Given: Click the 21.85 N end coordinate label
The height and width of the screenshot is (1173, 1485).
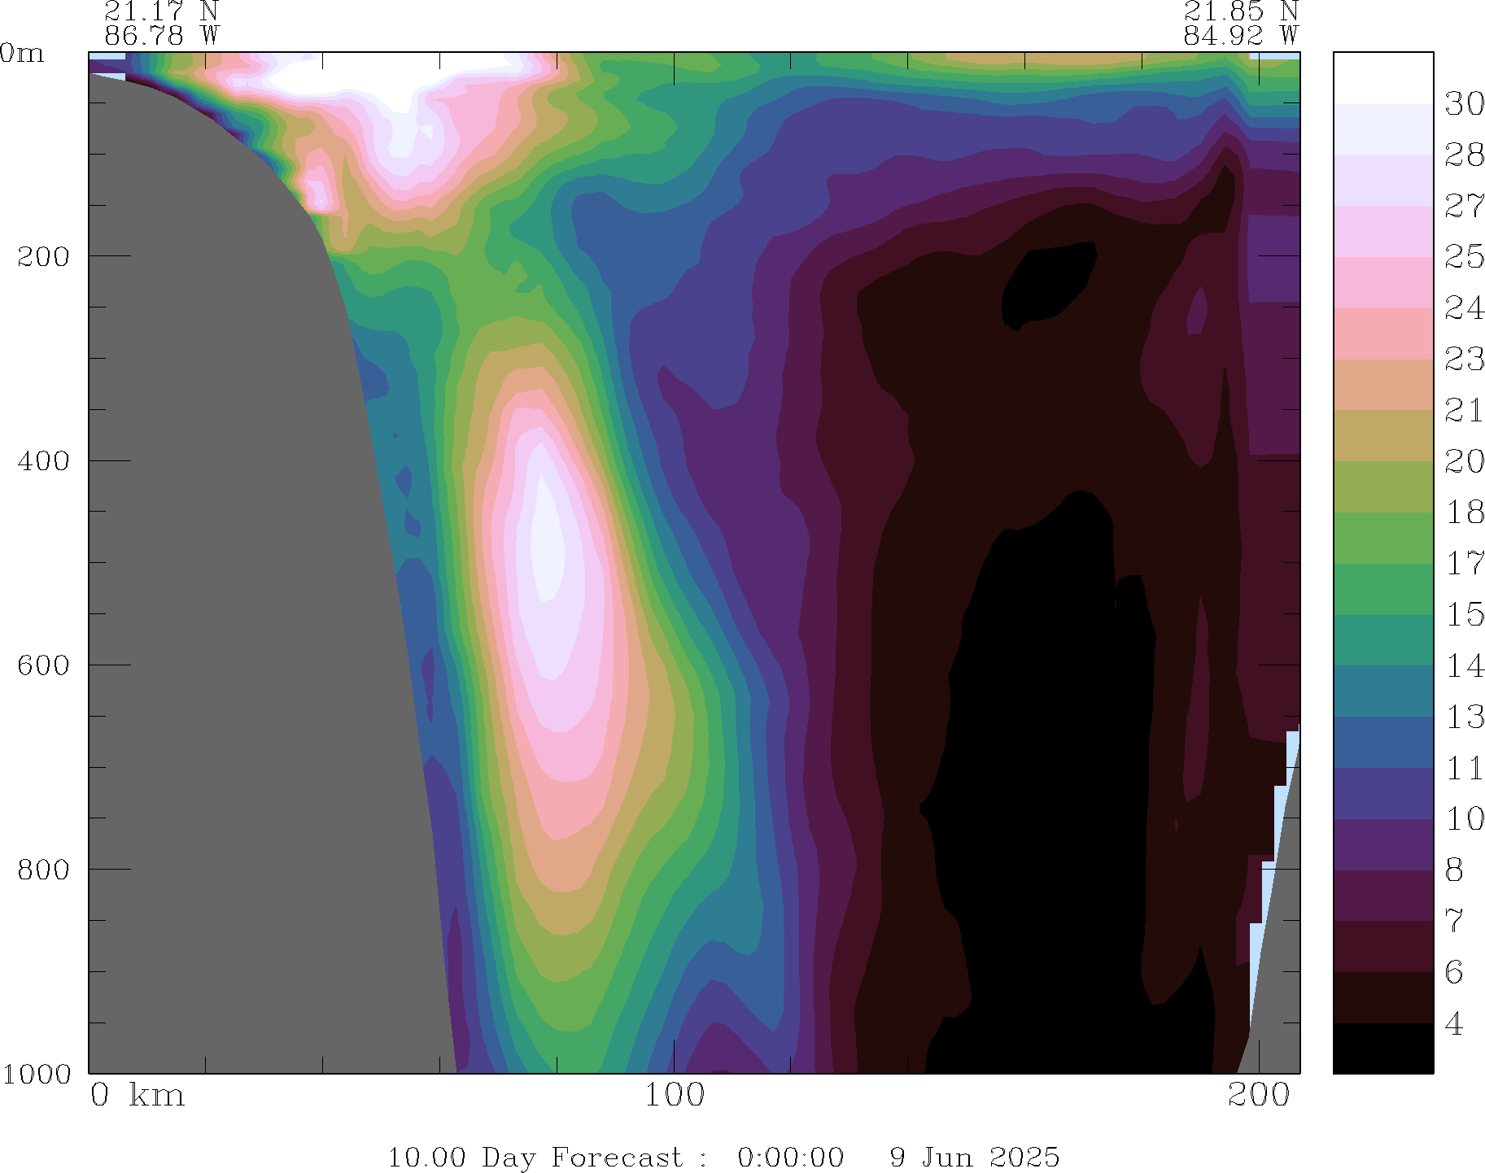Looking at the screenshot, I should point(1240,11).
